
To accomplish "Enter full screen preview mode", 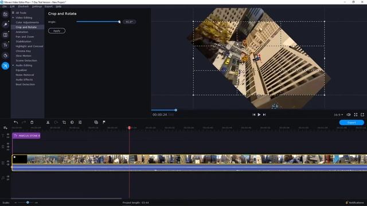I will pos(356,114).
